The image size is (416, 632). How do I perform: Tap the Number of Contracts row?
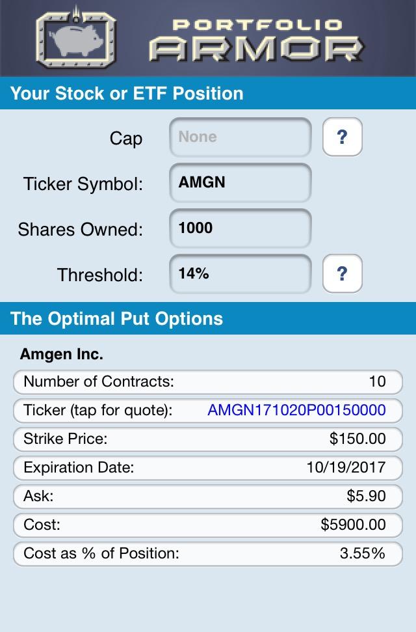tap(208, 381)
